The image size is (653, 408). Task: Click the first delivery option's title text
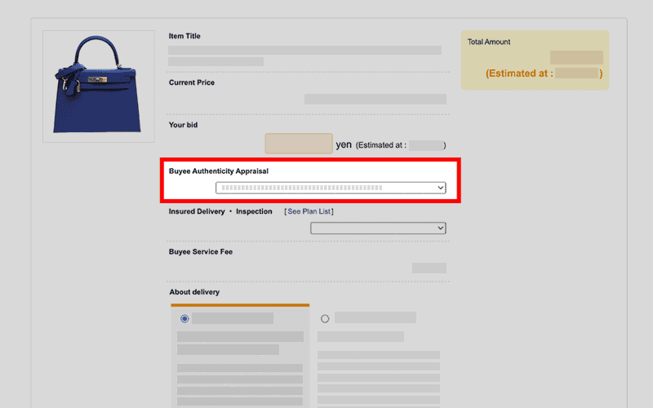click(x=233, y=318)
